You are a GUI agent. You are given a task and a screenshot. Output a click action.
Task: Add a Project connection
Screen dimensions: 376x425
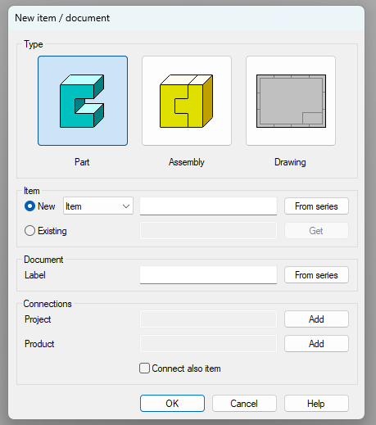point(316,319)
